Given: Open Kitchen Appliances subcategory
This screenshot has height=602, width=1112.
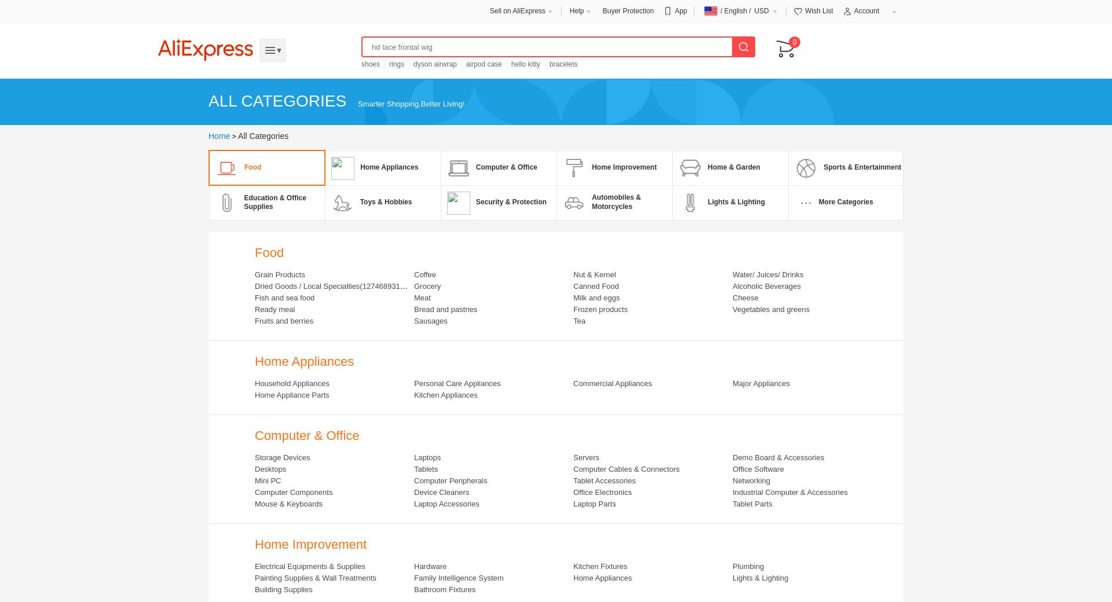Looking at the screenshot, I should click(x=446, y=395).
